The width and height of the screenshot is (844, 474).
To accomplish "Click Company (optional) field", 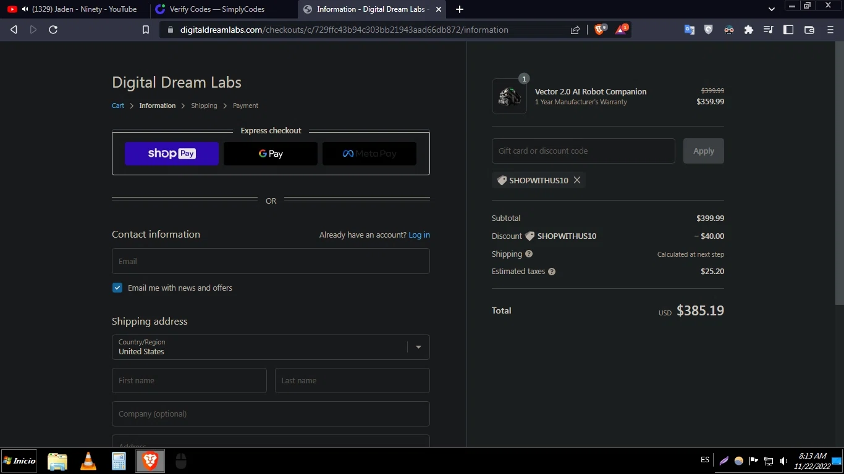I will coord(271,414).
